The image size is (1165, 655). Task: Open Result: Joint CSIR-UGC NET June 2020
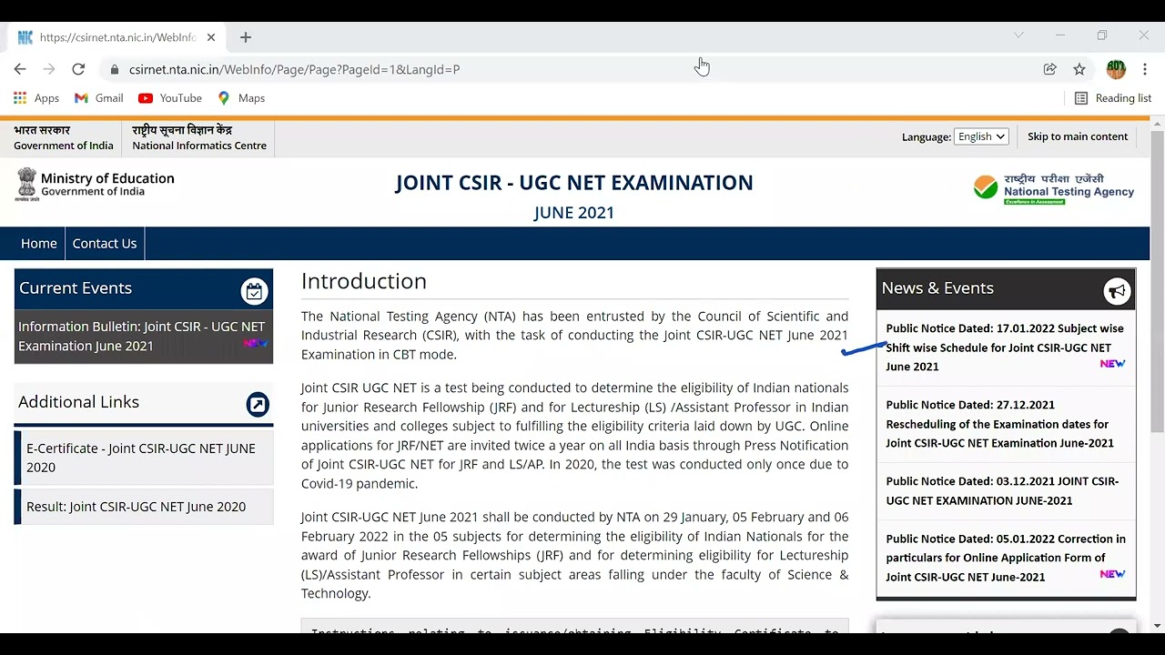[x=144, y=507]
